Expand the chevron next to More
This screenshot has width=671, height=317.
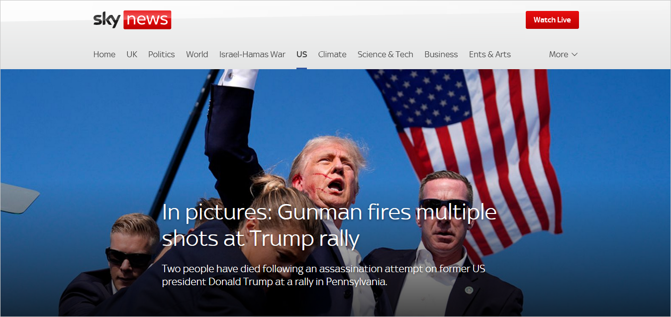pyautogui.click(x=575, y=54)
